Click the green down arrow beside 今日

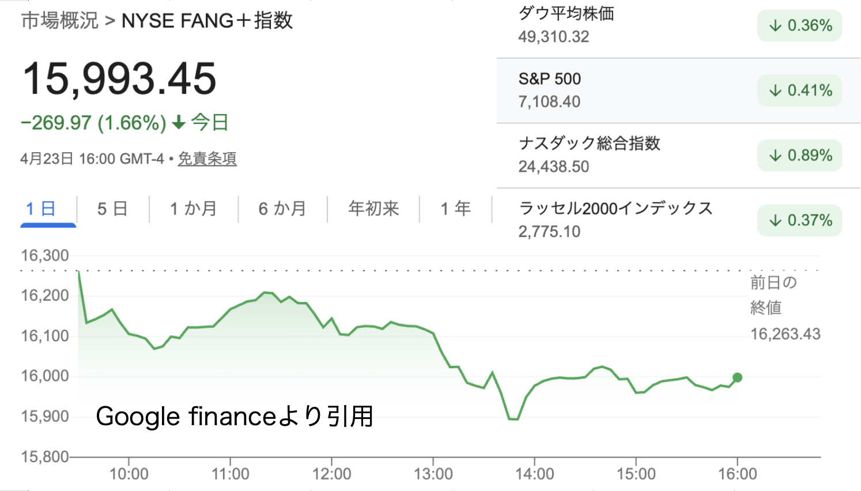tap(179, 122)
